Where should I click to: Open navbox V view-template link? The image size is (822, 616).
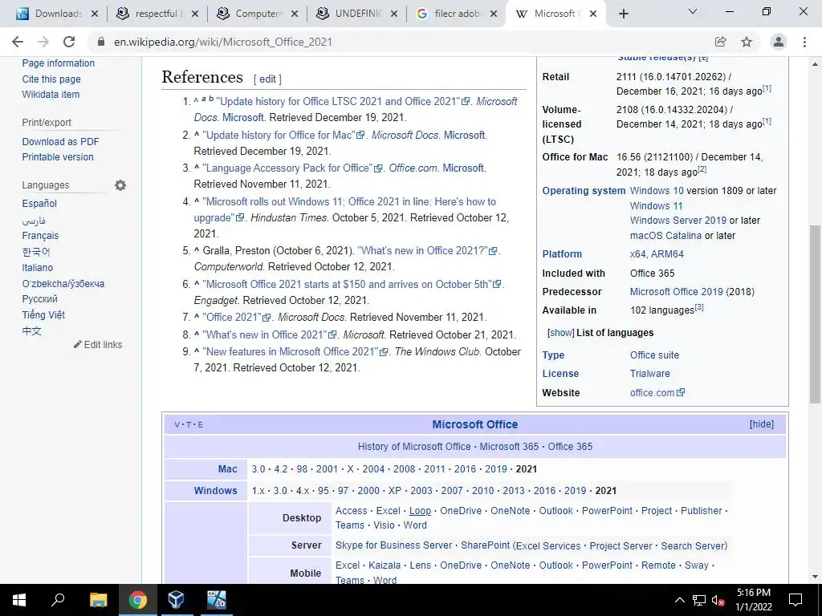pos(177,425)
